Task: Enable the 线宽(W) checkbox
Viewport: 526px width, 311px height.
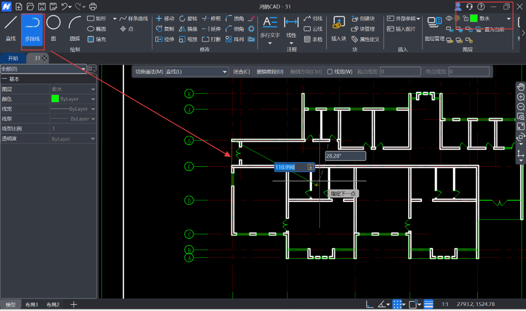Action: (x=330, y=72)
